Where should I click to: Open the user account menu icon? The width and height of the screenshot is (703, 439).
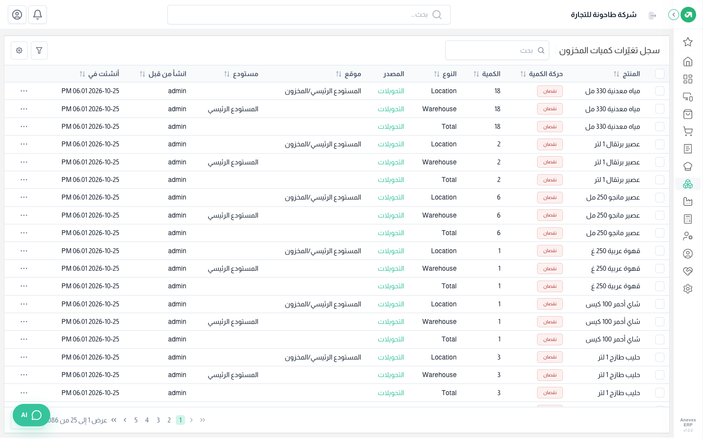coord(17,15)
